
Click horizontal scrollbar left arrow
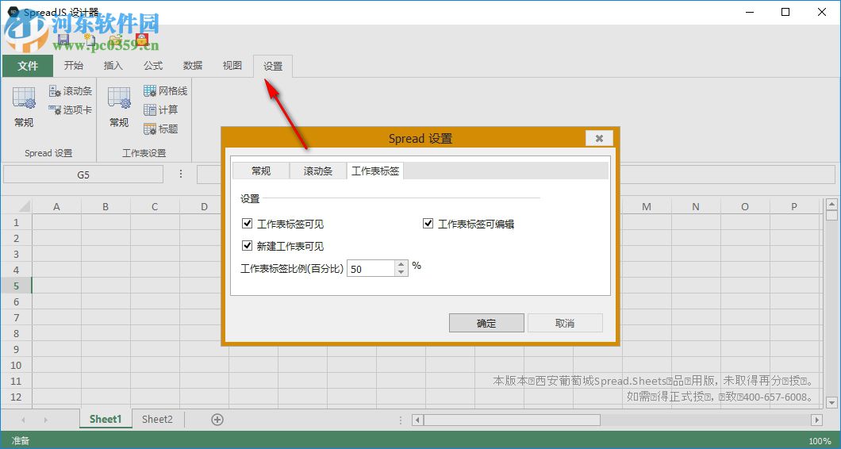point(417,420)
